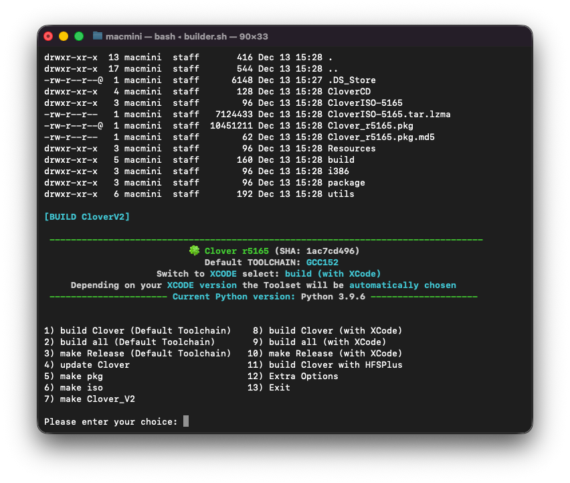This screenshot has height=483, width=570.
Task: Click the clover emoji icon beside 'Clover r5165'
Action: pyautogui.click(x=195, y=251)
